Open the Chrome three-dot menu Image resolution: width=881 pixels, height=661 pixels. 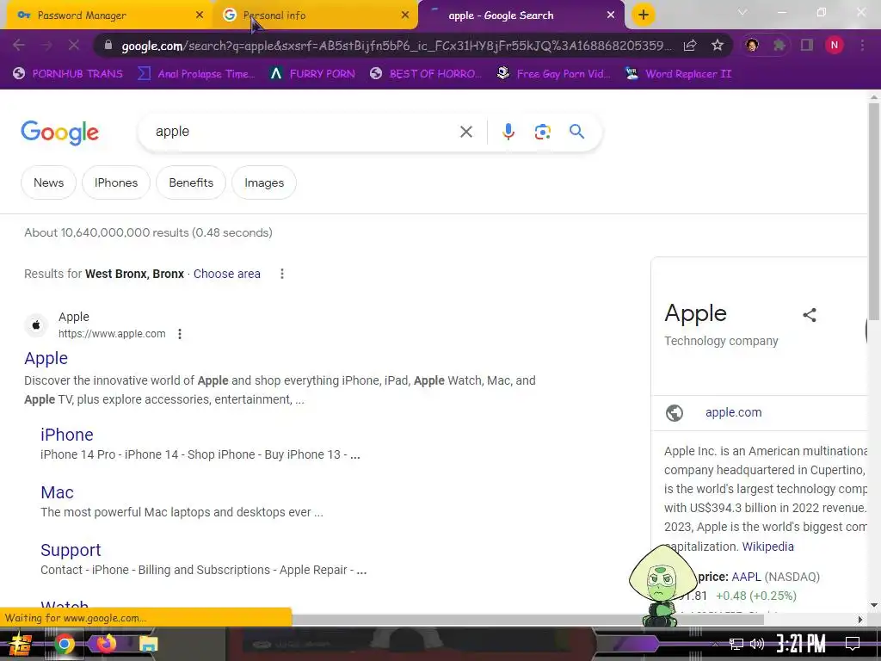click(x=862, y=46)
